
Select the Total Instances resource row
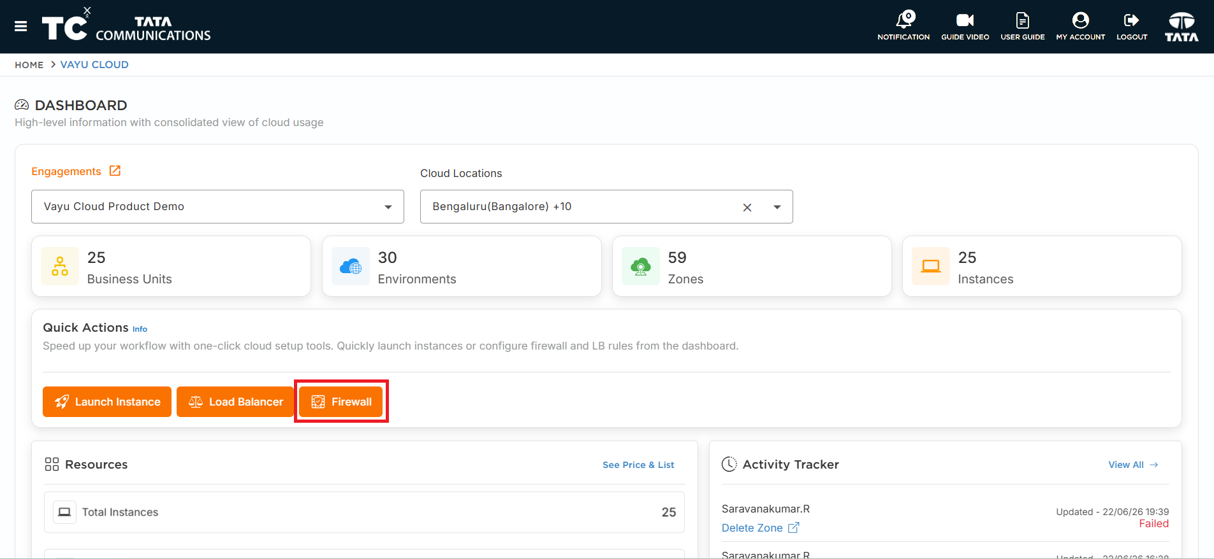coord(364,512)
